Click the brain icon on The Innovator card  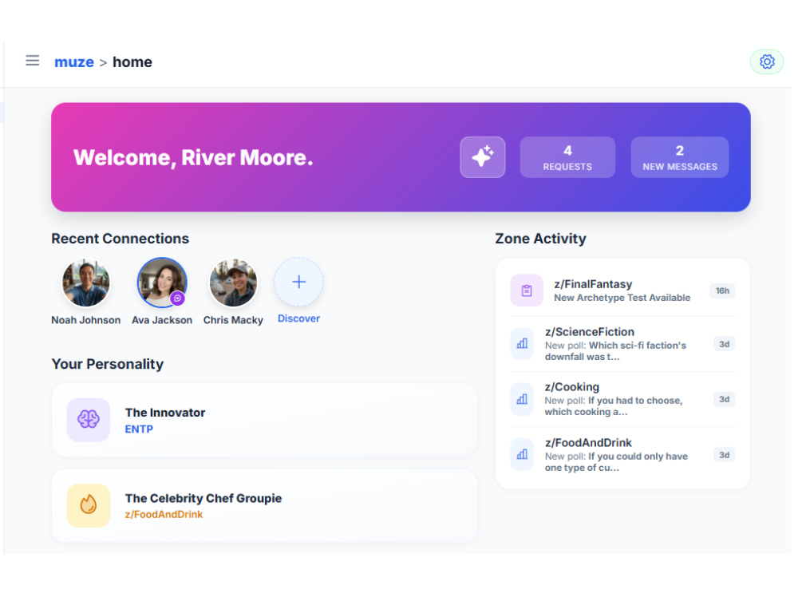pos(88,419)
